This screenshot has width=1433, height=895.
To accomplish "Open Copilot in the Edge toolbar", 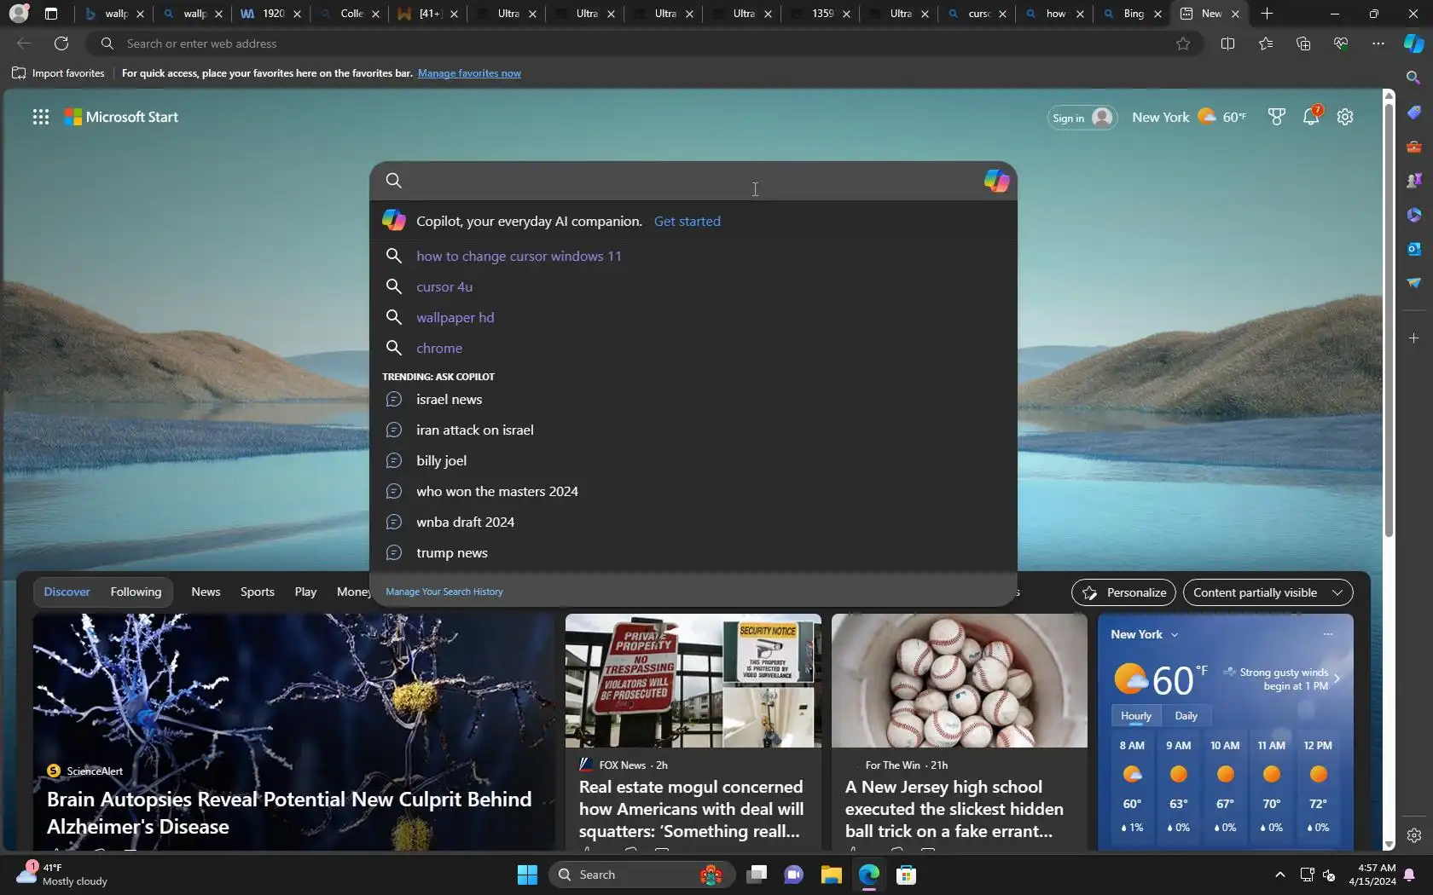I will (x=1413, y=43).
